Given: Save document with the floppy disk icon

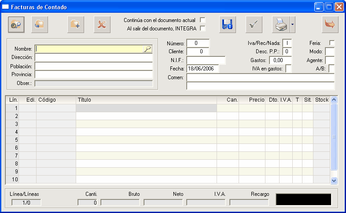Looking at the screenshot, I should (x=228, y=25).
